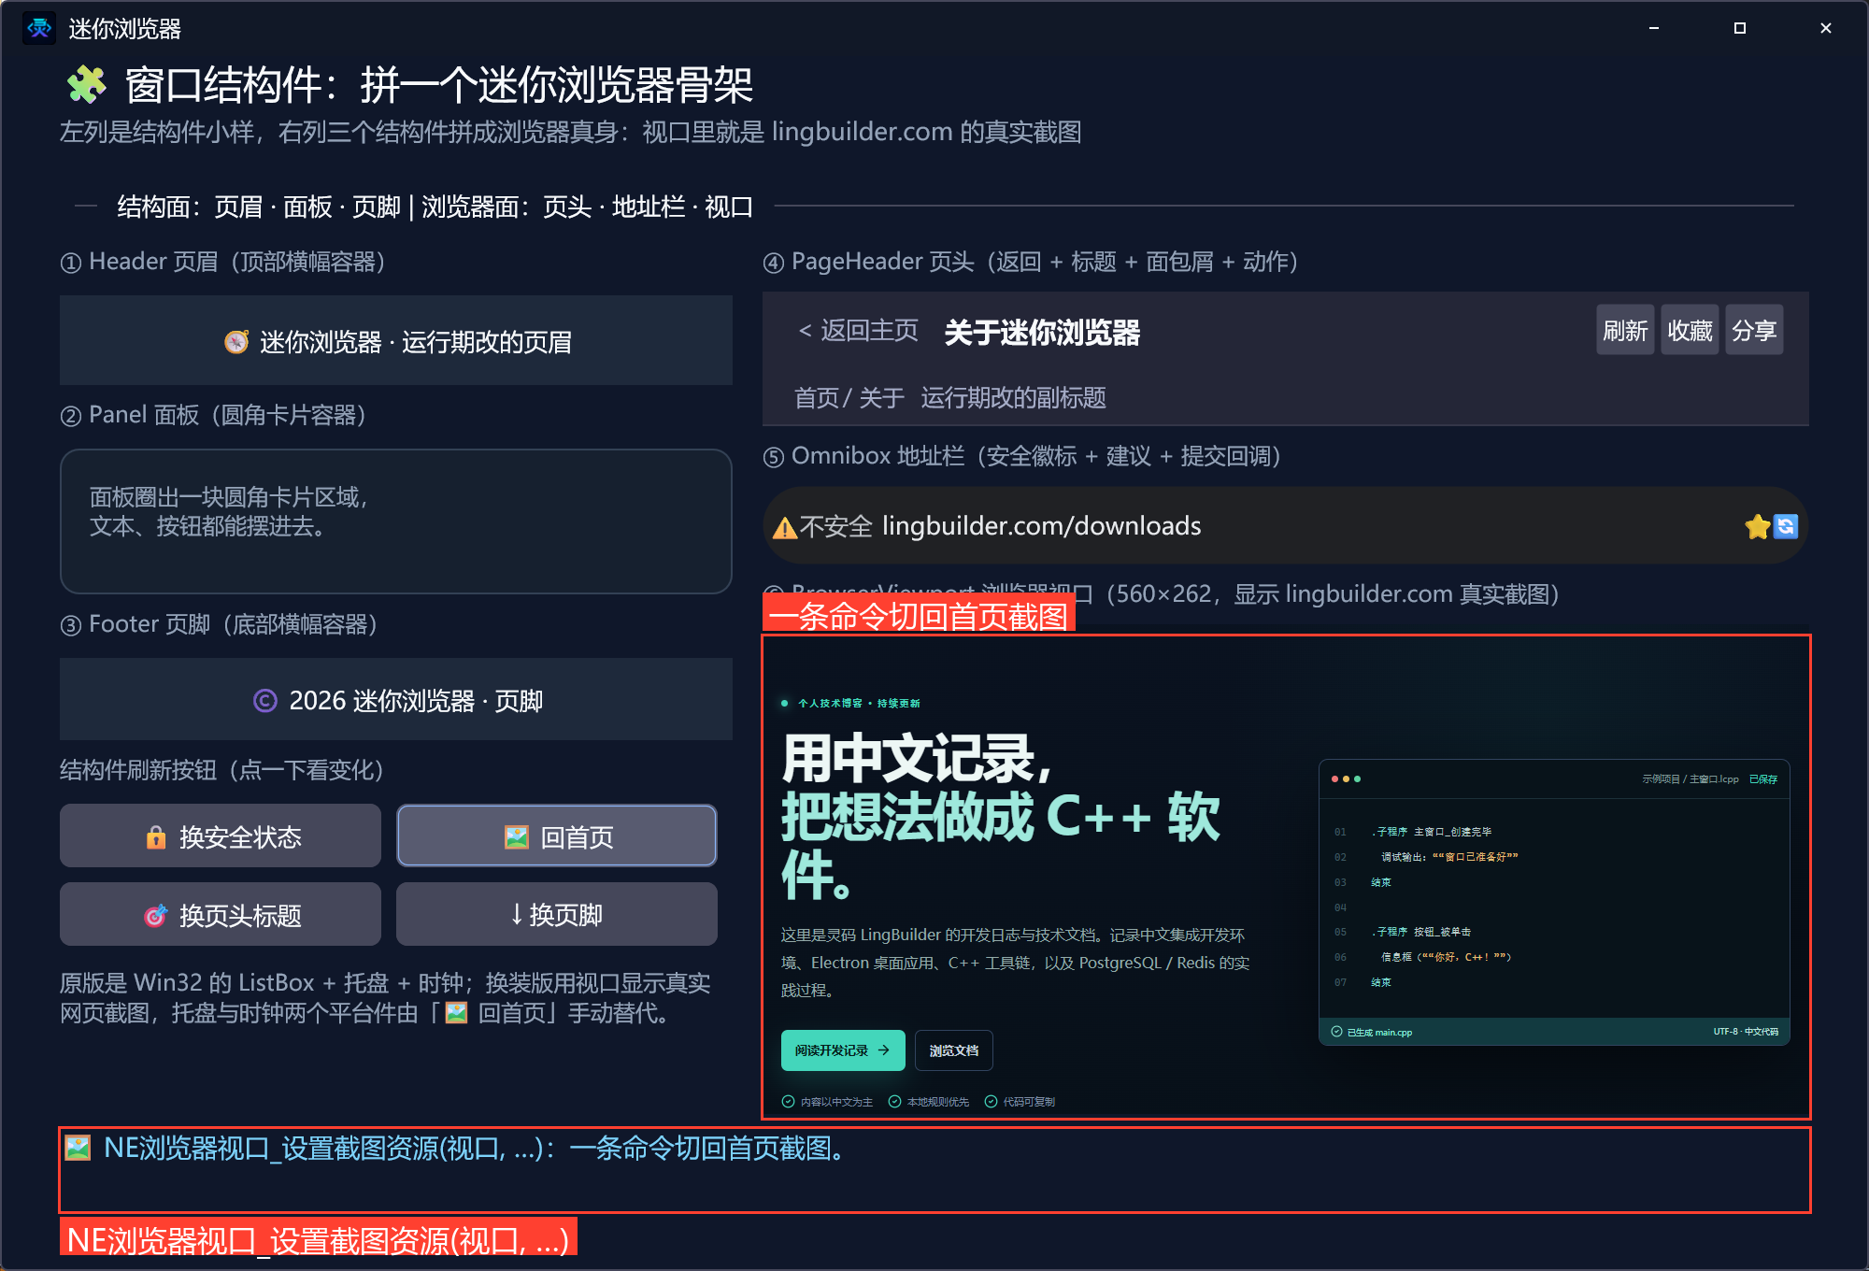Viewport: 1869px width, 1271px height.
Task: Click the 内容以中文为主 check item
Action: coord(827,1102)
